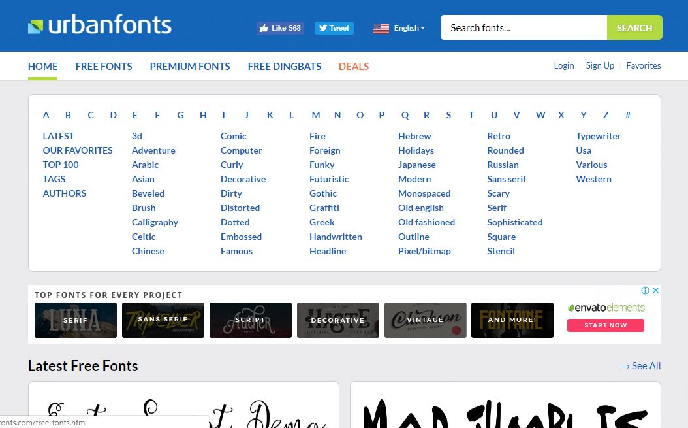
Task: Open the PREMIUM FONTS tab
Action: (x=189, y=67)
